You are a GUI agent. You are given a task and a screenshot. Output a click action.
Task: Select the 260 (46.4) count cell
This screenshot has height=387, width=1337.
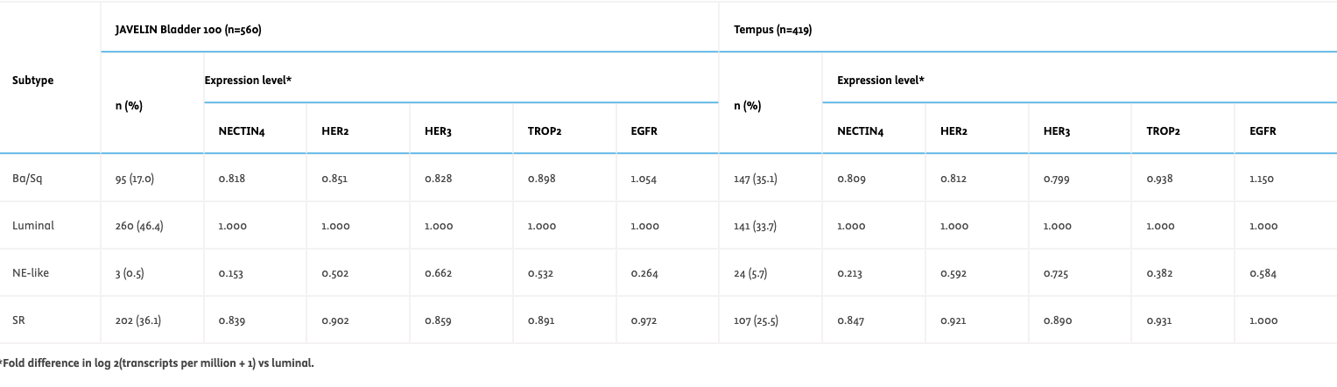point(138,226)
